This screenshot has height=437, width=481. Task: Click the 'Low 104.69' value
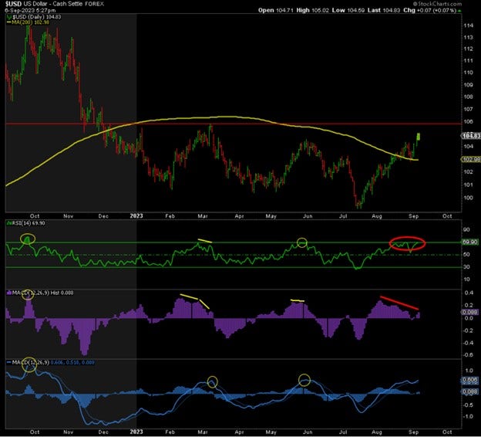coord(348,10)
